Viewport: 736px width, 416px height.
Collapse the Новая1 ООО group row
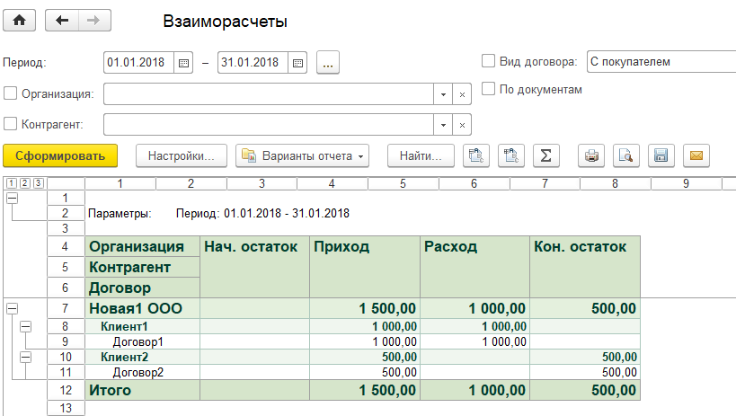click(12, 308)
